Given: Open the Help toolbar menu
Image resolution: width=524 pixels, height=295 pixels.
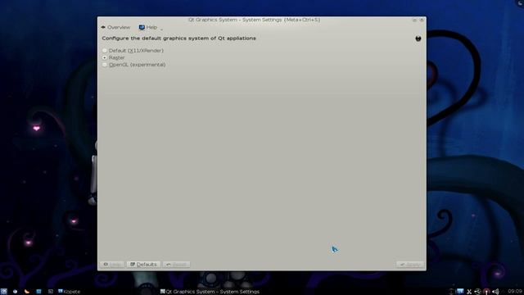Looking at the screenshot, I should (148, 27).
